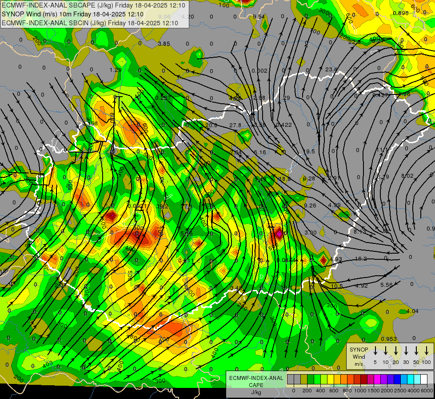Click the SYNOP Wind 10m title line
The height and width of the screenshot is (399, 435).
click(x=72, y=14)
